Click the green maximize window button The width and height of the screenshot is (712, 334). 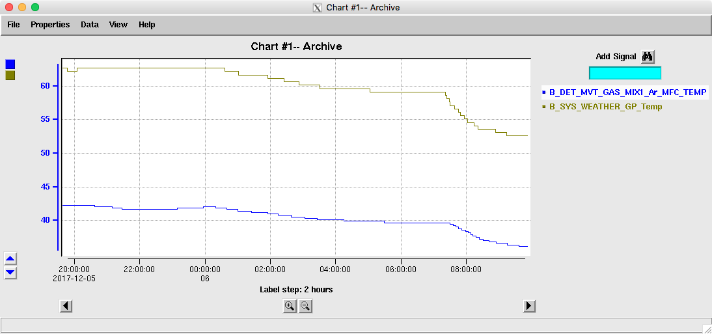click(35, 7)
